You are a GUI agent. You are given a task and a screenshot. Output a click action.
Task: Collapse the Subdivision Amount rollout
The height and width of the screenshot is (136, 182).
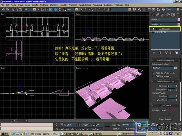[165, 82]
